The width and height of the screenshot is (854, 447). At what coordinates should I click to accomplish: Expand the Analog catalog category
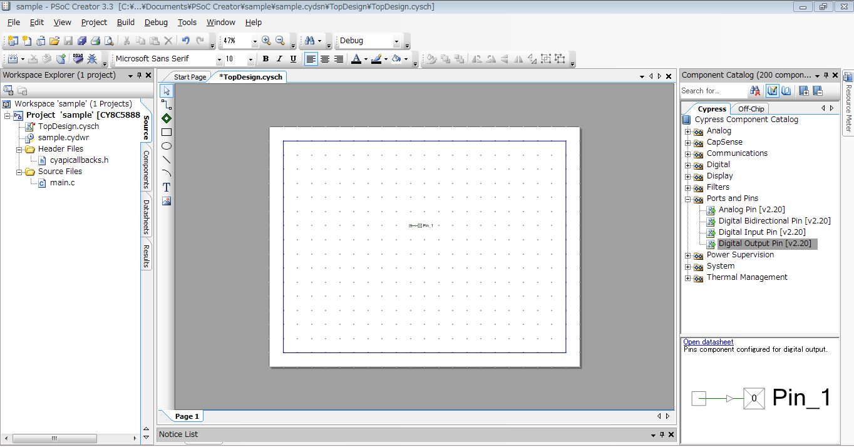pyautogui.click(x=688, y=131)
